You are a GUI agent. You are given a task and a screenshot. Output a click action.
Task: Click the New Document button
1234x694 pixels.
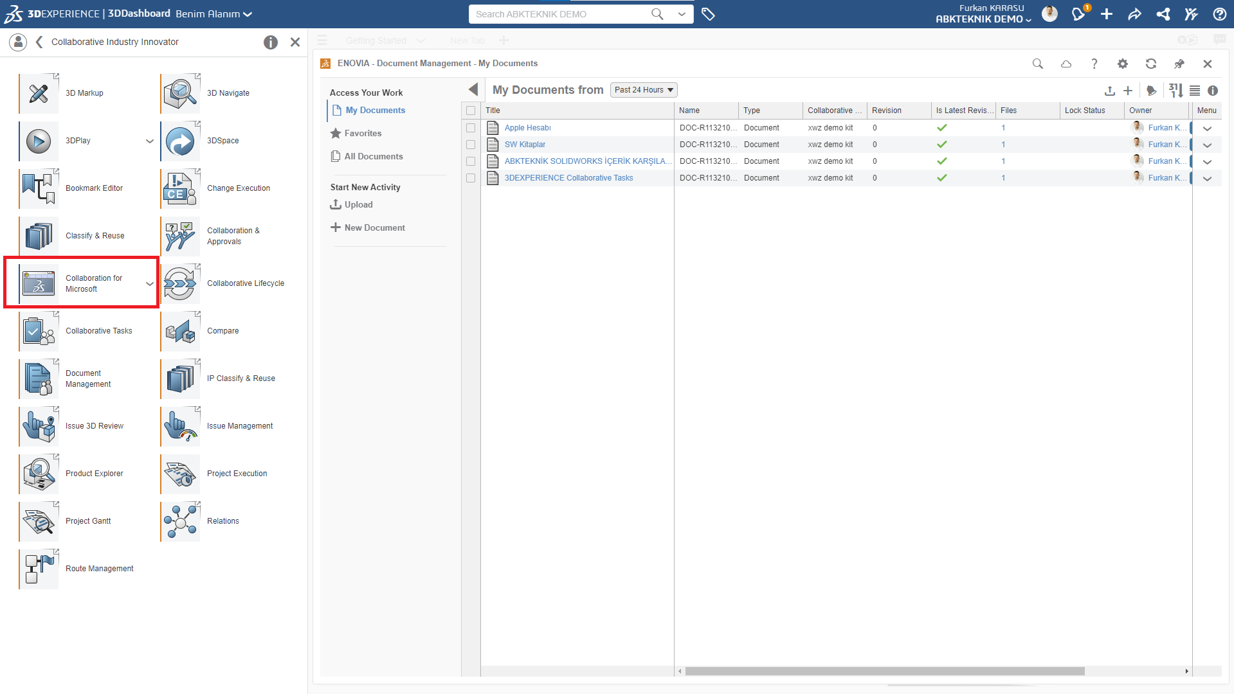point(374,228)
